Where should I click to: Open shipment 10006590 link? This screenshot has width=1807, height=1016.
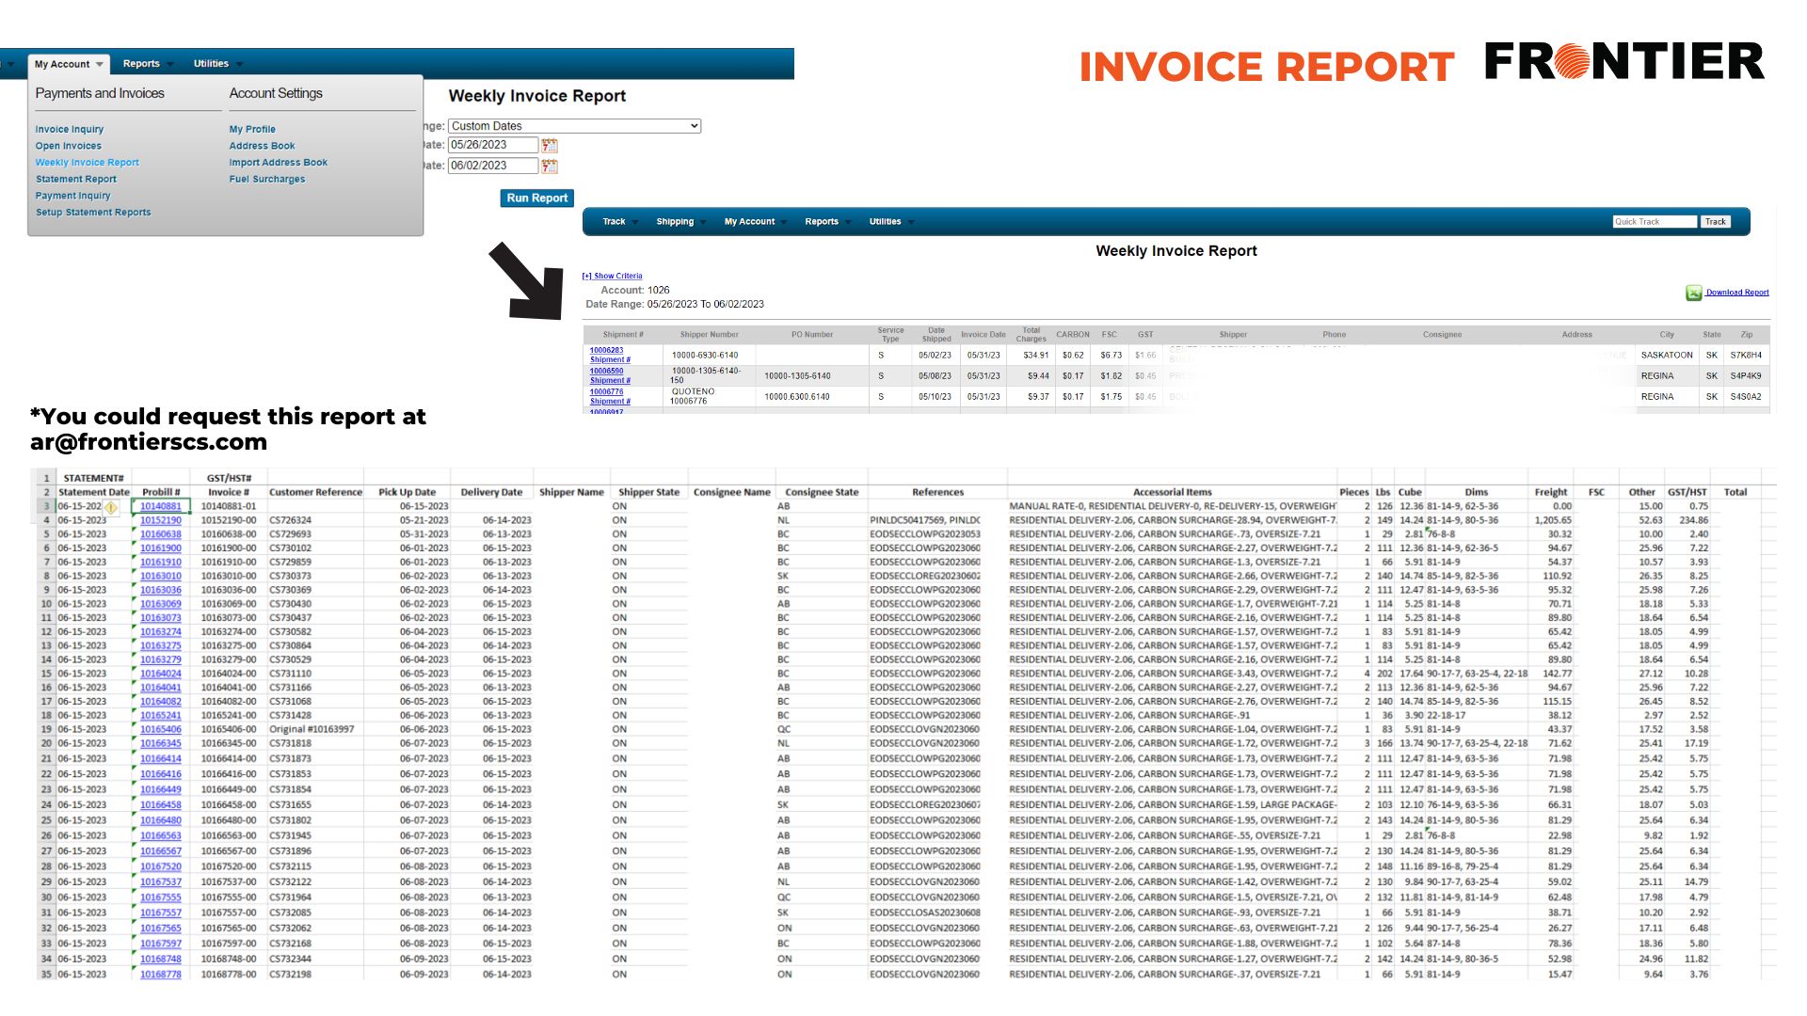pyautogui.click(x=606, y=372)
